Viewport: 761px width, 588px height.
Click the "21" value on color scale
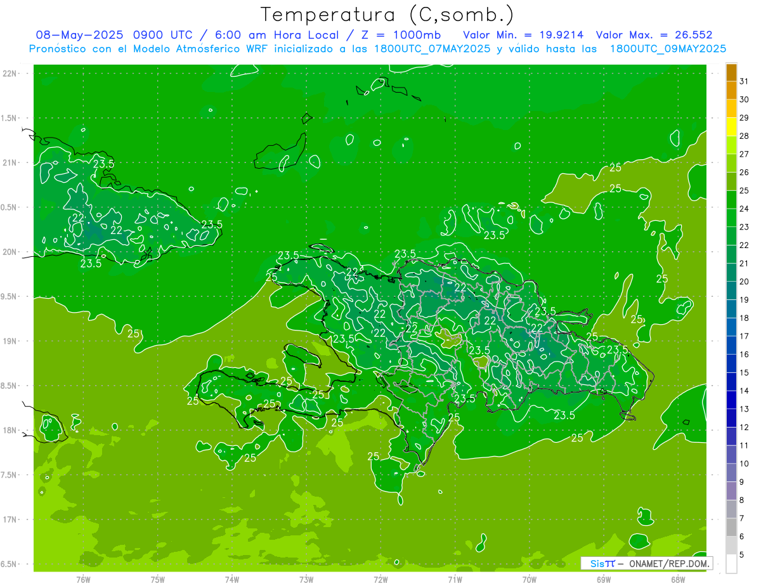click(x=745, y=263)
